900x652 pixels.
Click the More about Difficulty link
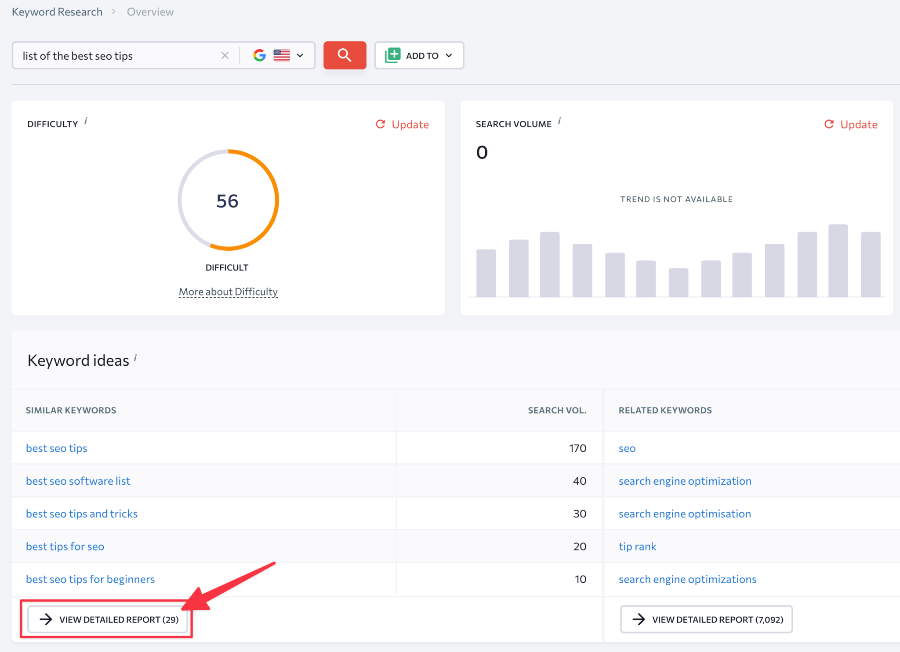(x=227, y=292)
